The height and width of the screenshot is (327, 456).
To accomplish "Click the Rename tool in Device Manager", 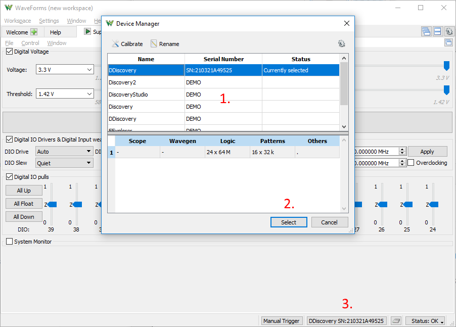I will 165,44.
